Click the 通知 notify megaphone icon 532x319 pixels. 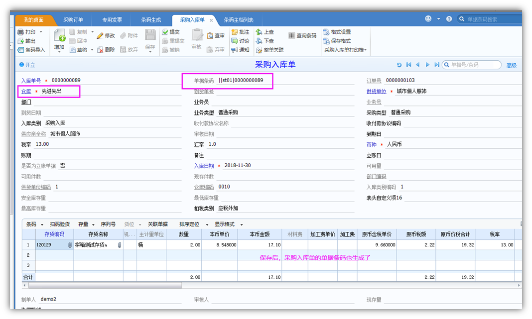tap(235, 50)
